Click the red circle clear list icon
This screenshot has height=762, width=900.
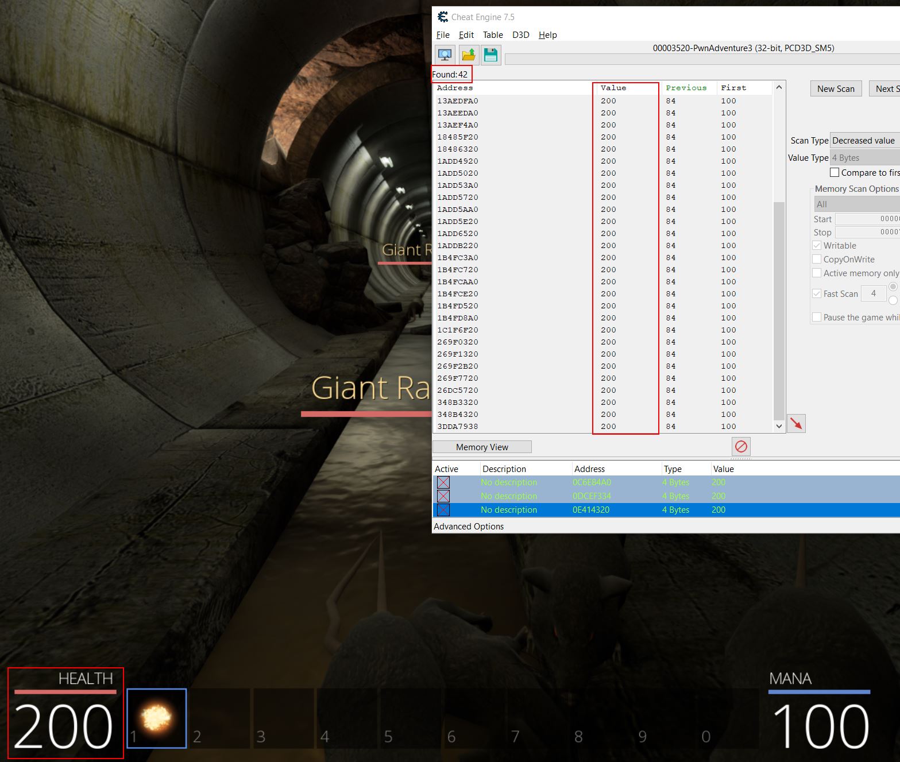pyautogui.click(x=741, y=446)
